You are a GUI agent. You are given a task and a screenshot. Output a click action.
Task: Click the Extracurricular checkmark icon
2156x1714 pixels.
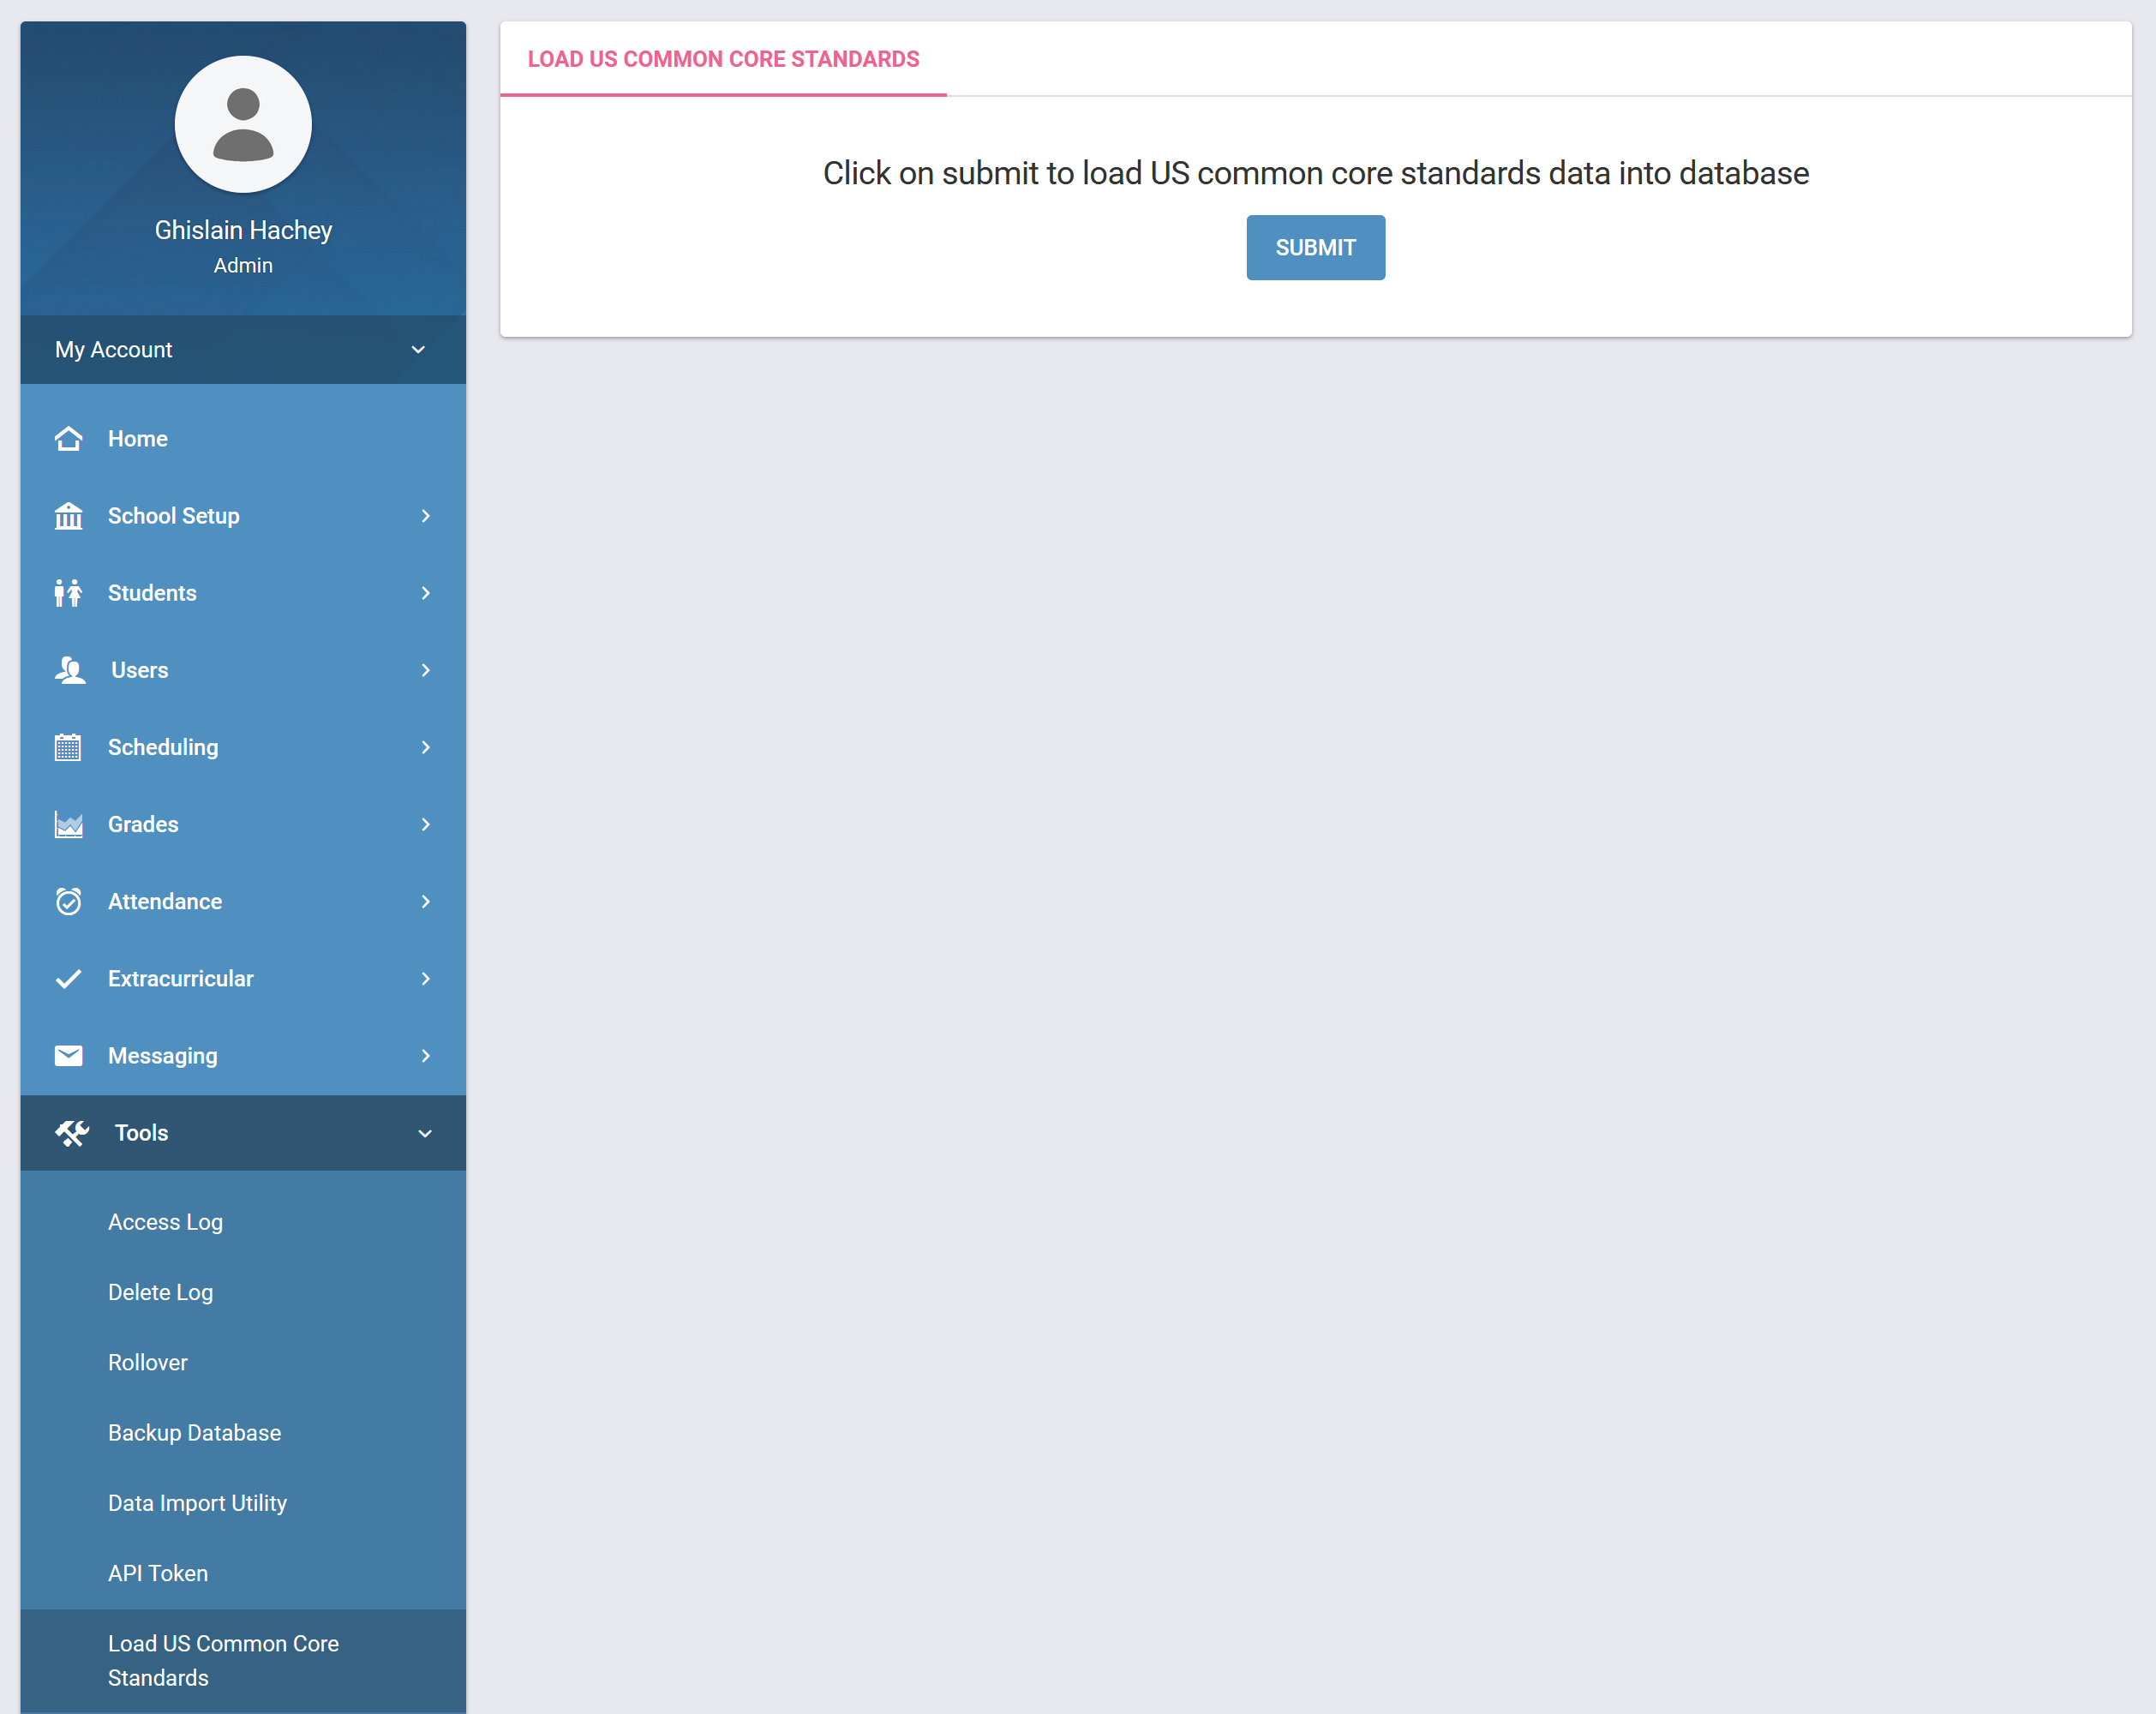coord(68,979)
